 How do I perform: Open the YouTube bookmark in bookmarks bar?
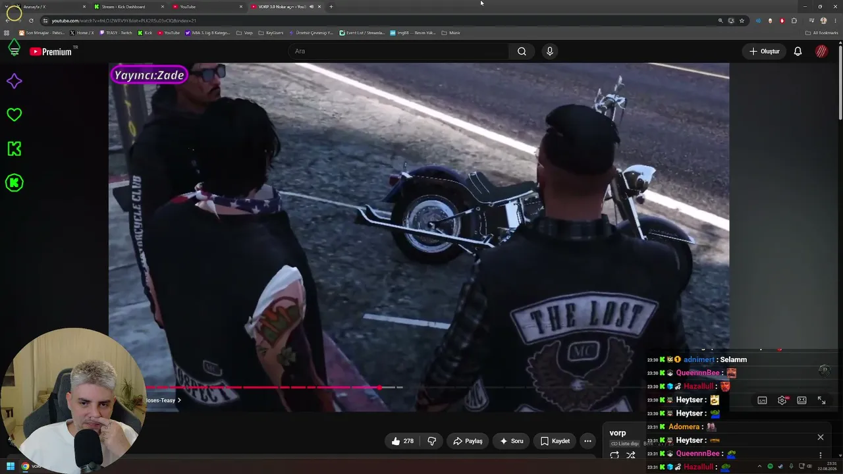click(168, 33)
